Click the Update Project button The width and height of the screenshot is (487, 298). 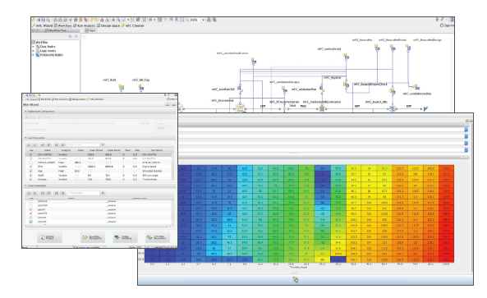pyautogui.click(x=50, y=237)
